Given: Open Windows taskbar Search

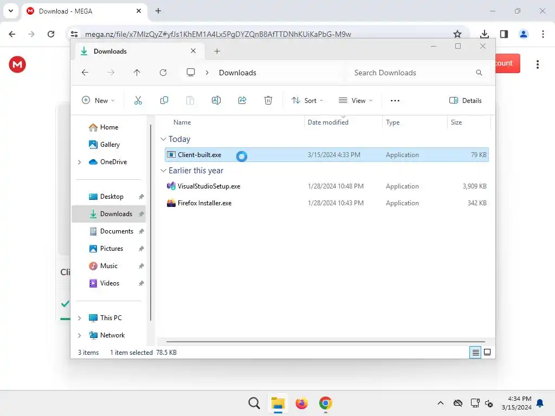Looking at the screenshot, I should (254, 403).
